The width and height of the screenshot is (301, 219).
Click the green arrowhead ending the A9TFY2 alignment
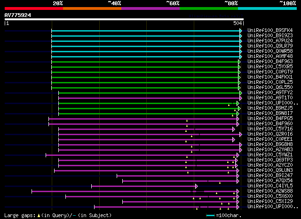tap(241, 93)
